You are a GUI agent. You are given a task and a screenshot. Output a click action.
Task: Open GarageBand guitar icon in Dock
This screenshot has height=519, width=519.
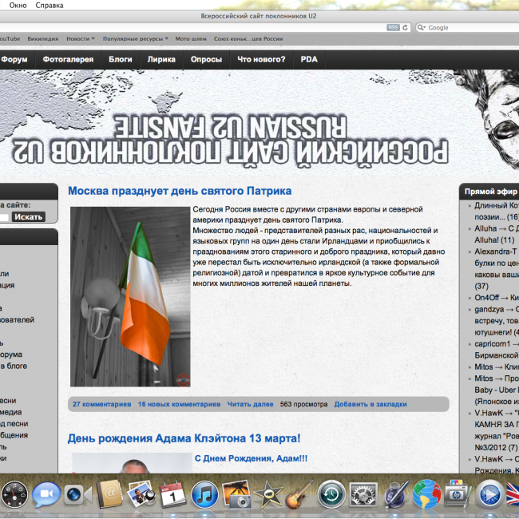[299, 495]
